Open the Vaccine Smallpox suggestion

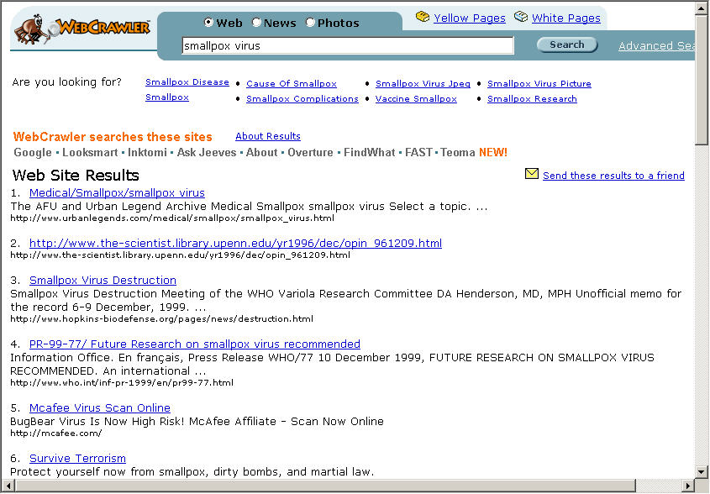click(416, 99)
